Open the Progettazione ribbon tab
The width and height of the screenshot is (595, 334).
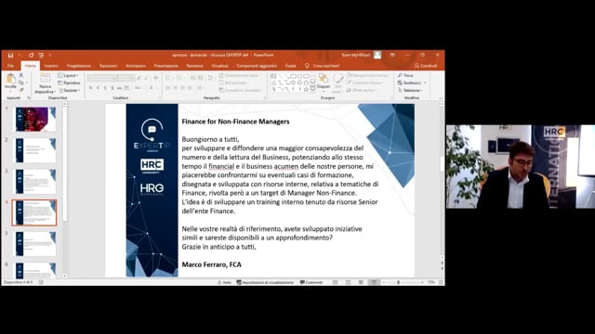tap(78, 66)
